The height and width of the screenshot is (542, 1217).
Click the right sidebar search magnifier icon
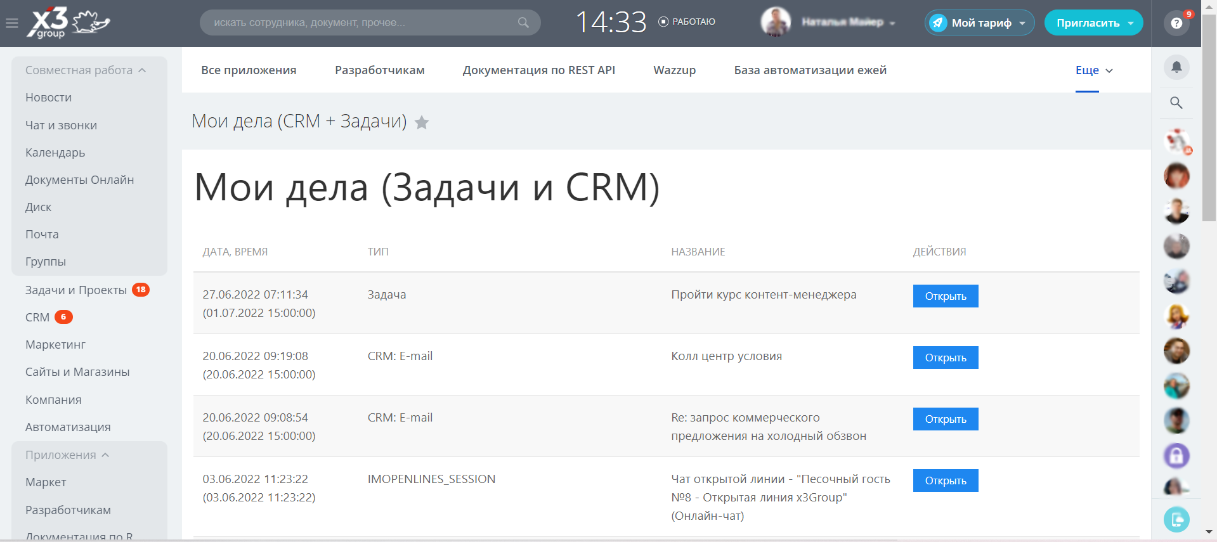pos(1176,103)
